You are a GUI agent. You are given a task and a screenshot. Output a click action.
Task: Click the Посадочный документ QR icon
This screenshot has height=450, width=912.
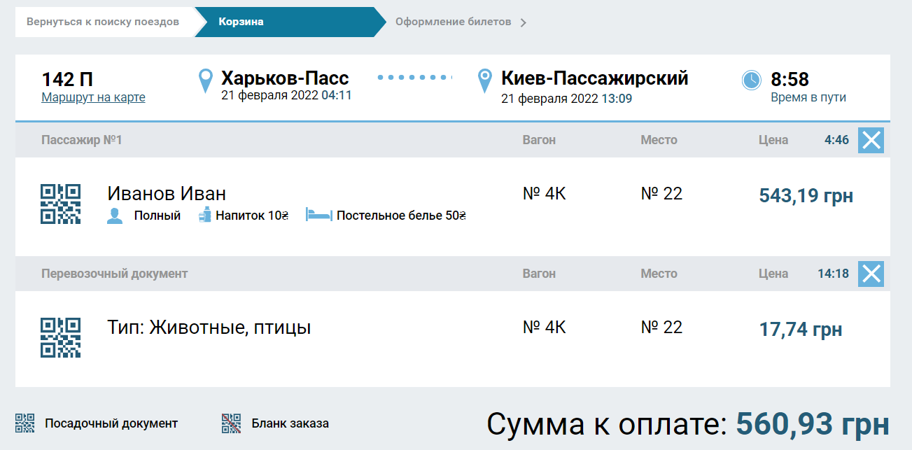[27, 423]
